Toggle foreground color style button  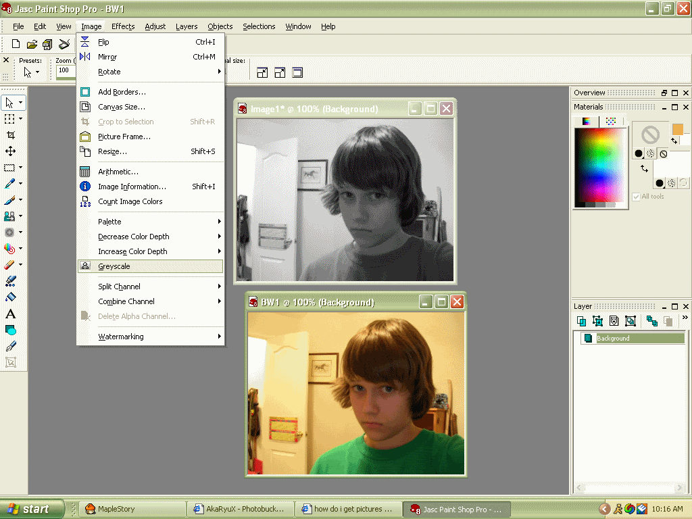[x=638, y=153]
